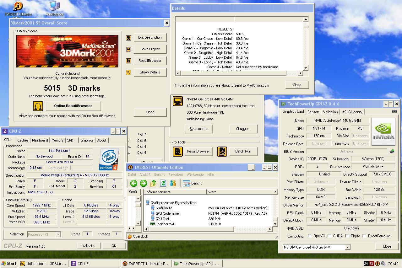This screenshot has height=268, width=402.
Task: Click the Validate button in CPU-Z
Action: pyautogui.click(x=88, y=246)
